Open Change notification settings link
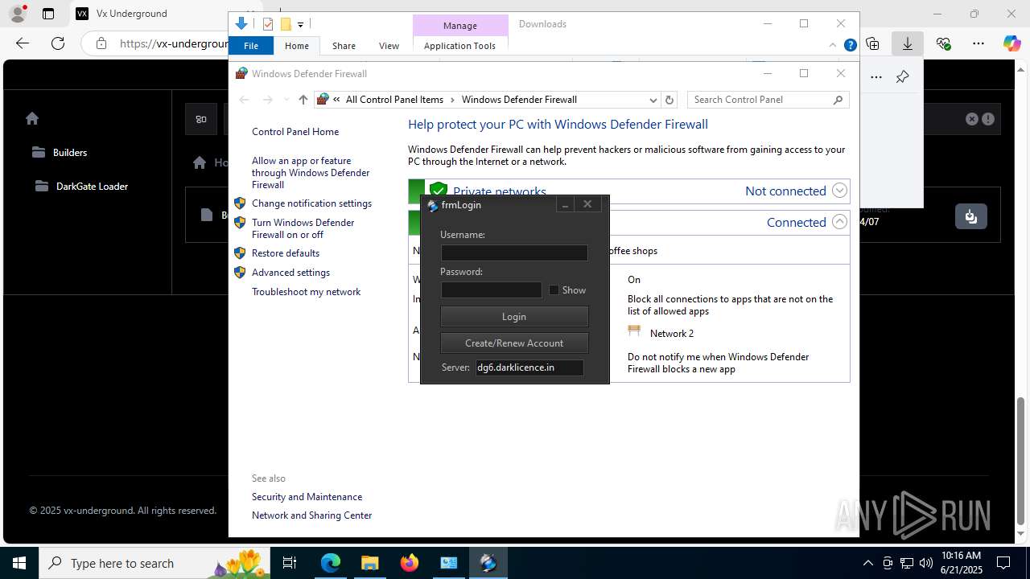1030x579 pixels. 311,203
